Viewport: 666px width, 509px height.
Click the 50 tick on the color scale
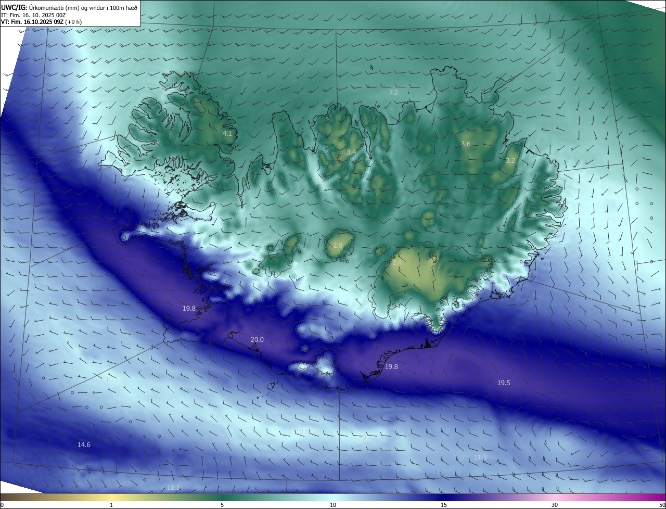coord(662,505)
